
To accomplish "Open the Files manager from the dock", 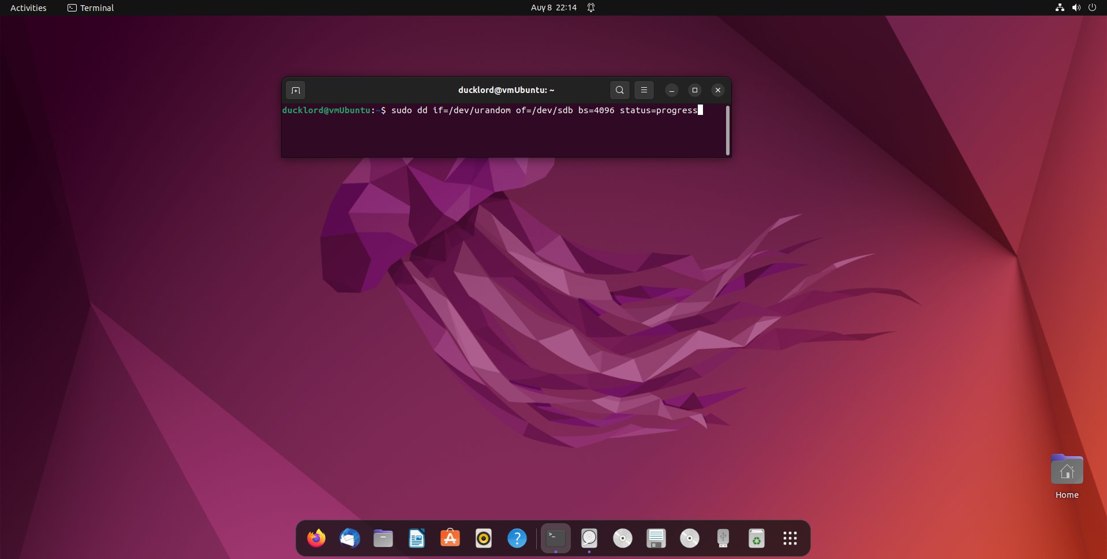I will tap(383, 538).
